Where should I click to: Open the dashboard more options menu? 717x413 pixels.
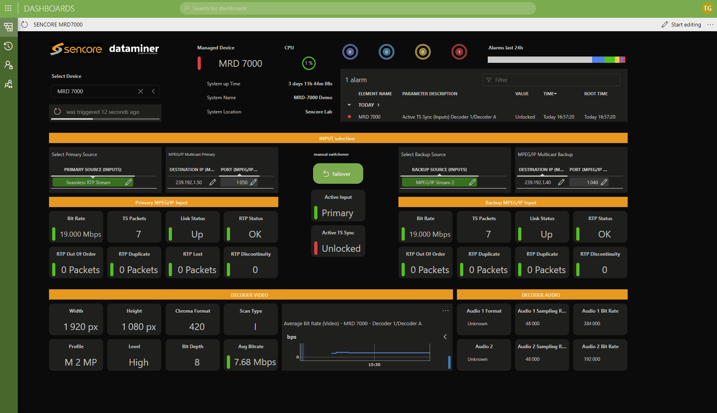pos(710,25)
